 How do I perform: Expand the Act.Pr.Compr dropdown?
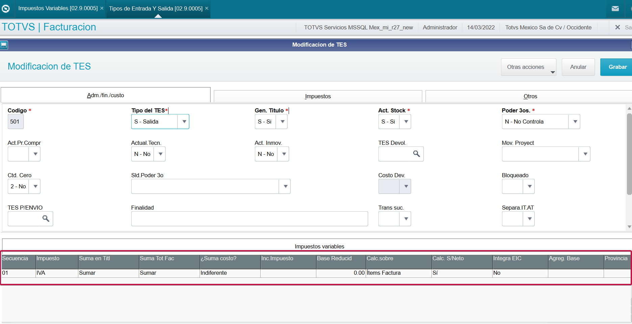[x=35, y=154]
